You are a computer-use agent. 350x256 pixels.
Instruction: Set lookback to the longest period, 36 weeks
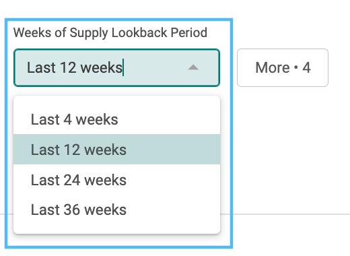point(116,210)
